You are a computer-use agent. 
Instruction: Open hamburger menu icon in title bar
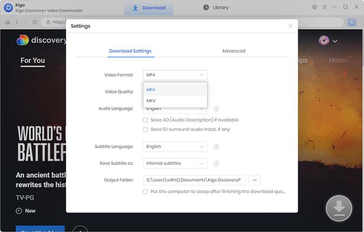click(324, 7)
